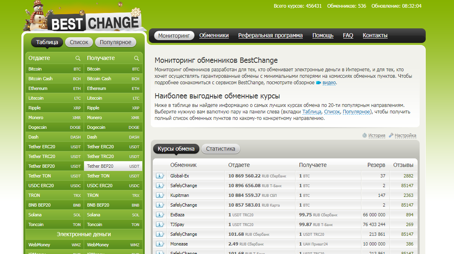Follow the видео overview link
The height and width of the screenshot is (254, 454).
(329, 83)
